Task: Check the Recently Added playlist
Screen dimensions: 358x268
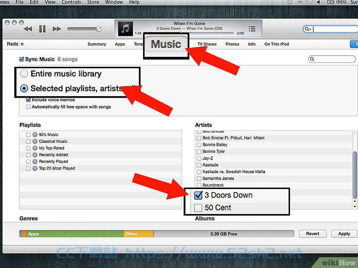Action: tap(29, 155)
